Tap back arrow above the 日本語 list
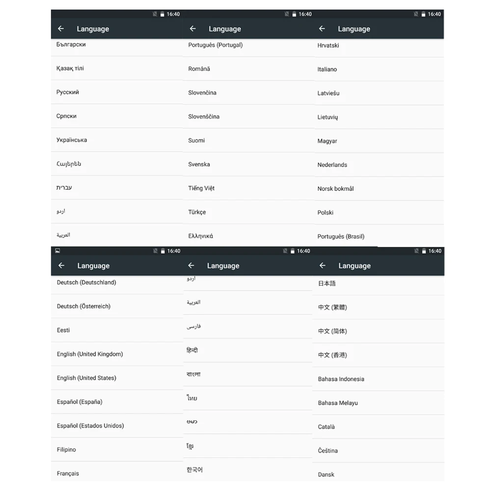This screenshot has height=491, width=491. (323, 266)
